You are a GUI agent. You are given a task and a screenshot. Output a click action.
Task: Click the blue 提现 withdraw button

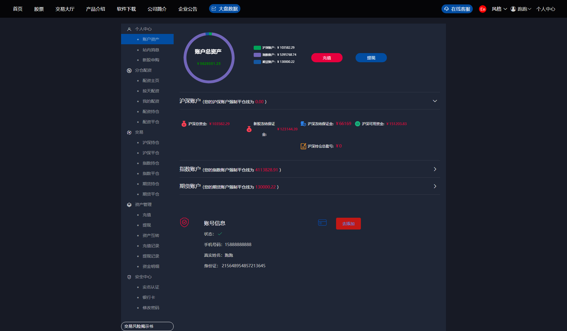[371, 58]
